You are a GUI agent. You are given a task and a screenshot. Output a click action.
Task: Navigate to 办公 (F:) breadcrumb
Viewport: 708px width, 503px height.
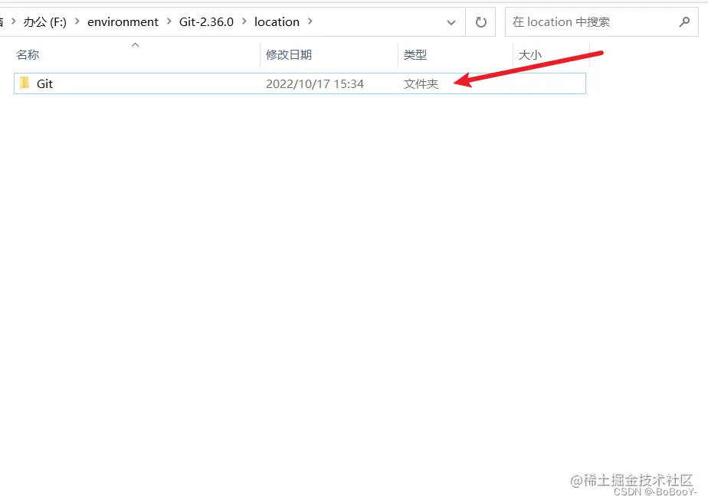pyautogui.click(x=44, y=21)
